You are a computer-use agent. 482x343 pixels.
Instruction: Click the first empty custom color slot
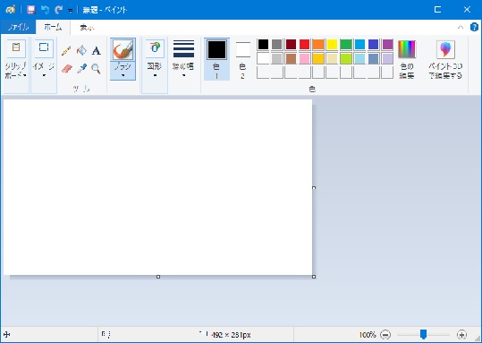point(263,73)
